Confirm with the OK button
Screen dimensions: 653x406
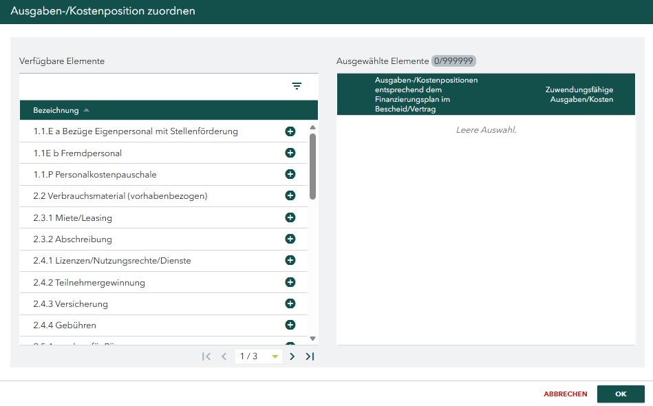point(621,394)
